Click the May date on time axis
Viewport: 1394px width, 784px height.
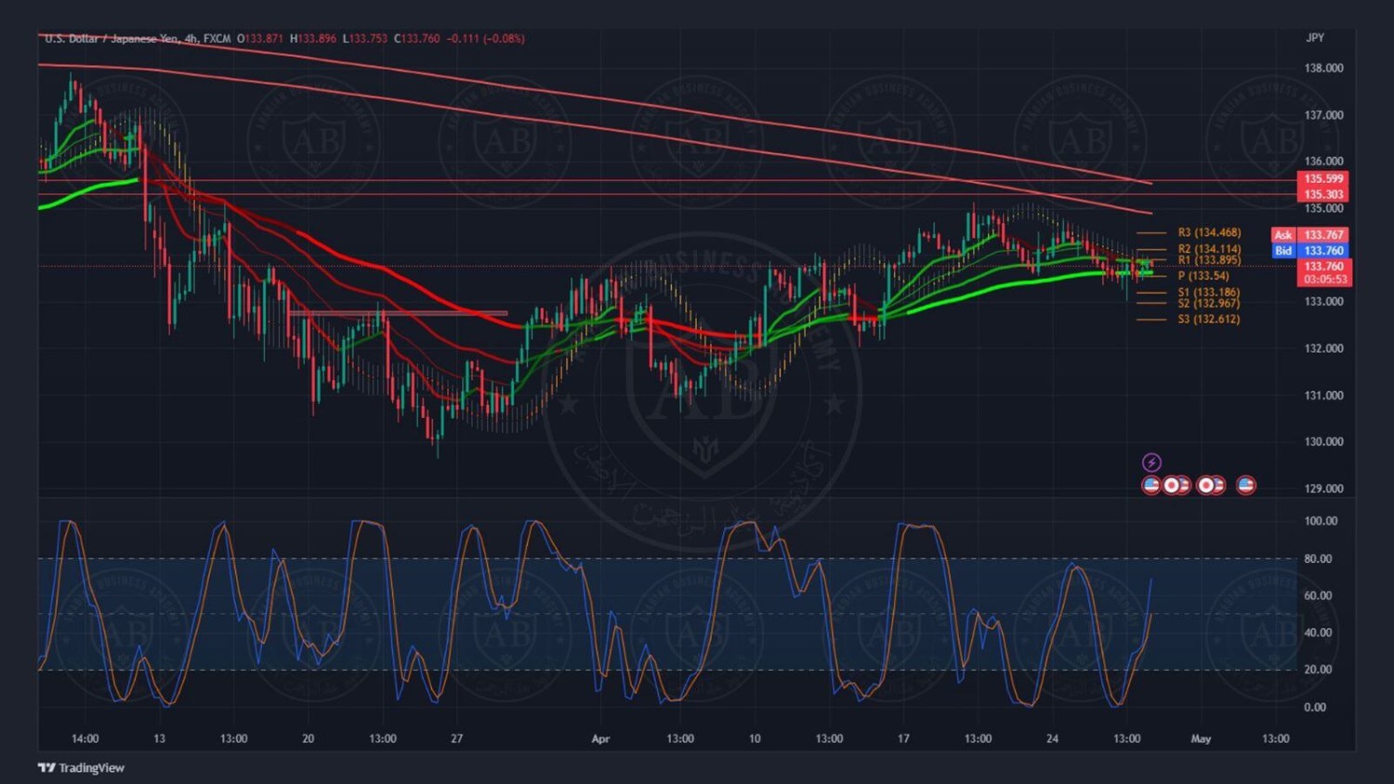[x=1201, y=739]
